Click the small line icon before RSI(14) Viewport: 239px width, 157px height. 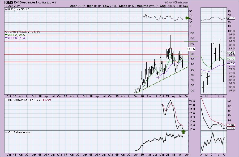coord(6,10)
